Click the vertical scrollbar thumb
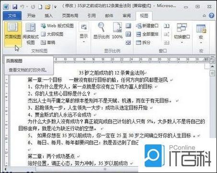 (212, 73)
